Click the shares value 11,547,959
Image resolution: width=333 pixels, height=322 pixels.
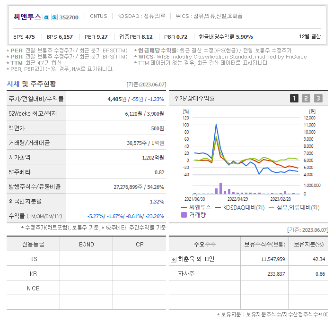(x=273, y=259)
